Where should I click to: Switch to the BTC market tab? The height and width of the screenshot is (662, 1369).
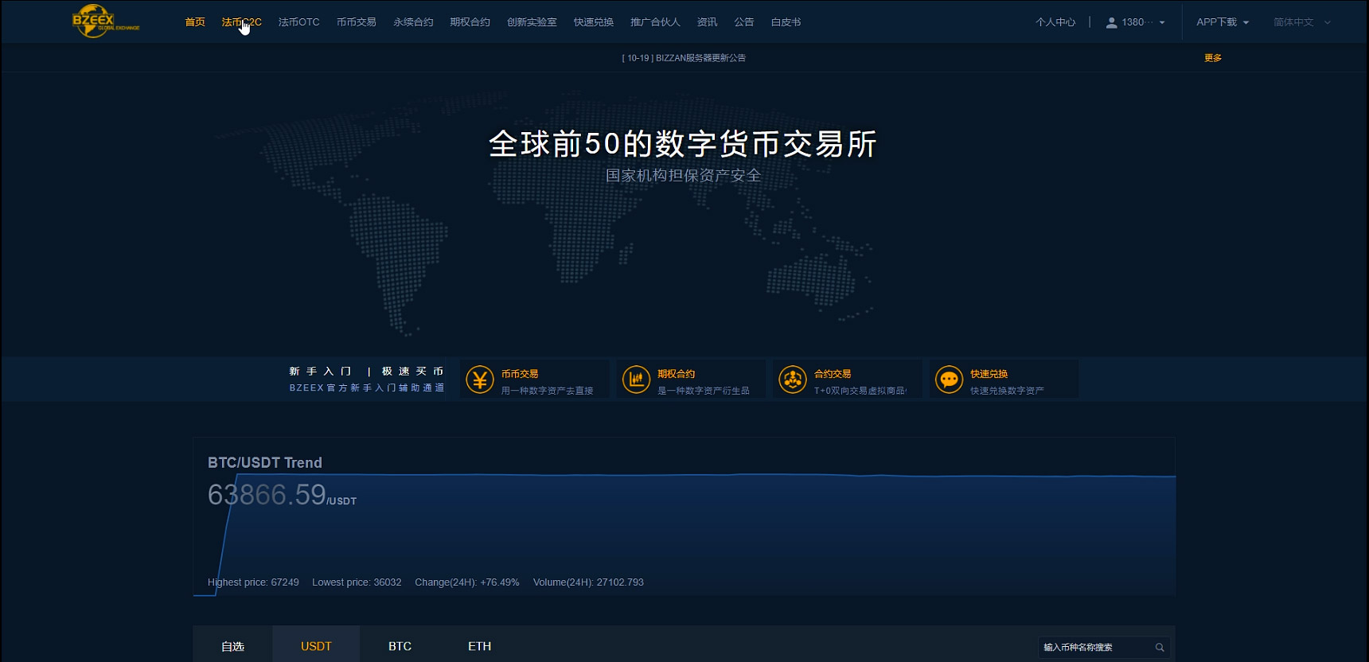(x=400, y=646)
